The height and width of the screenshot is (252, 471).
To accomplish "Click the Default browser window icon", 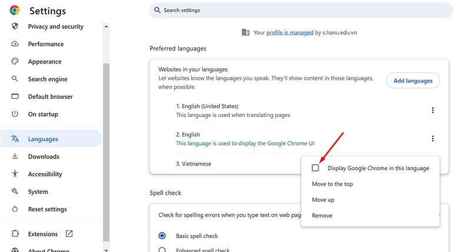I will (x=15, y=96).
